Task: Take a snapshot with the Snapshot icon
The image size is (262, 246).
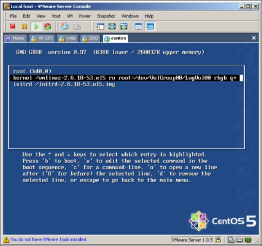Action: (65, 26)
